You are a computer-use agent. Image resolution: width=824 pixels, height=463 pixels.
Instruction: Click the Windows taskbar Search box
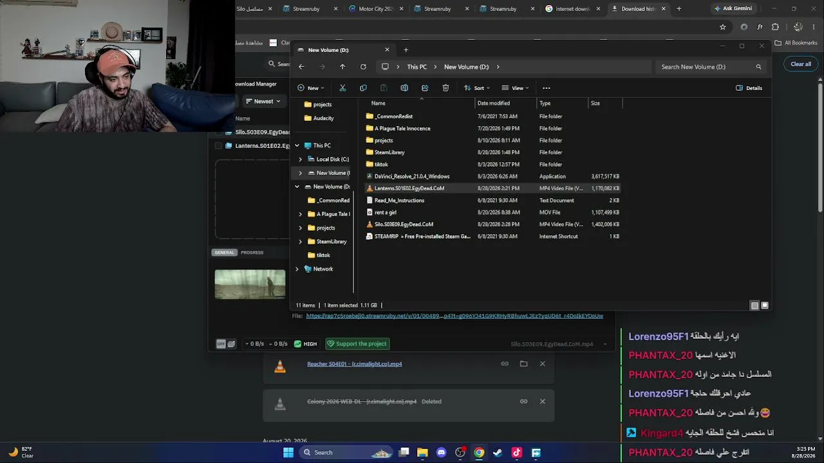(346, 453)
